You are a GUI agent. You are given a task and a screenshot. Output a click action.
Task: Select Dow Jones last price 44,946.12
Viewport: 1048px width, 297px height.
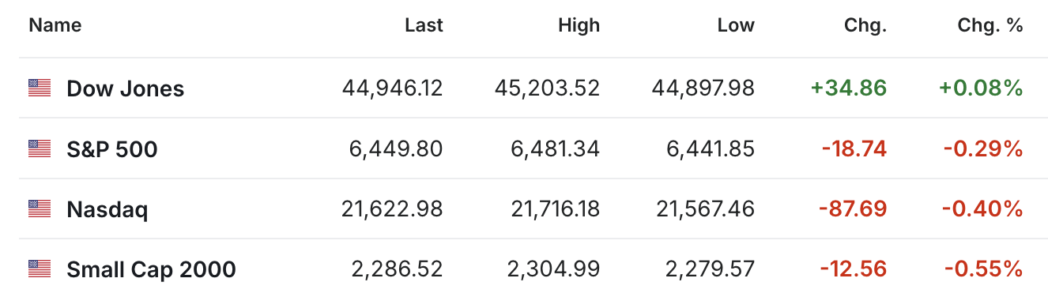click(x=393, y=88)
